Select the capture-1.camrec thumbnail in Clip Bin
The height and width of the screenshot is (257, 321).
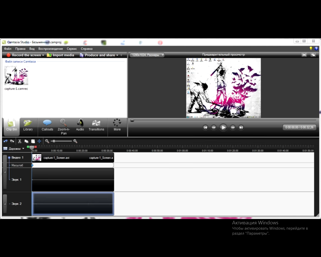16,75
